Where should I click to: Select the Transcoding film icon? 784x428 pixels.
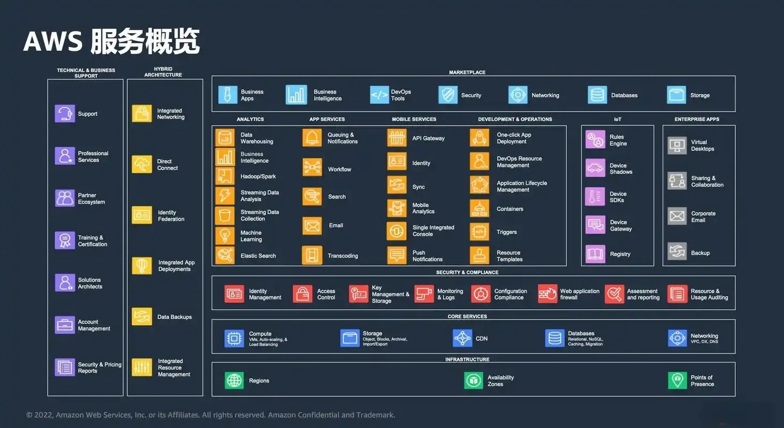click(x=312, y=255)
